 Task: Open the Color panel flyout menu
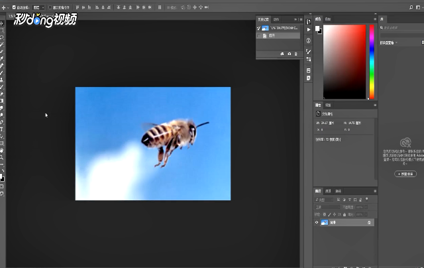[375, 19]
